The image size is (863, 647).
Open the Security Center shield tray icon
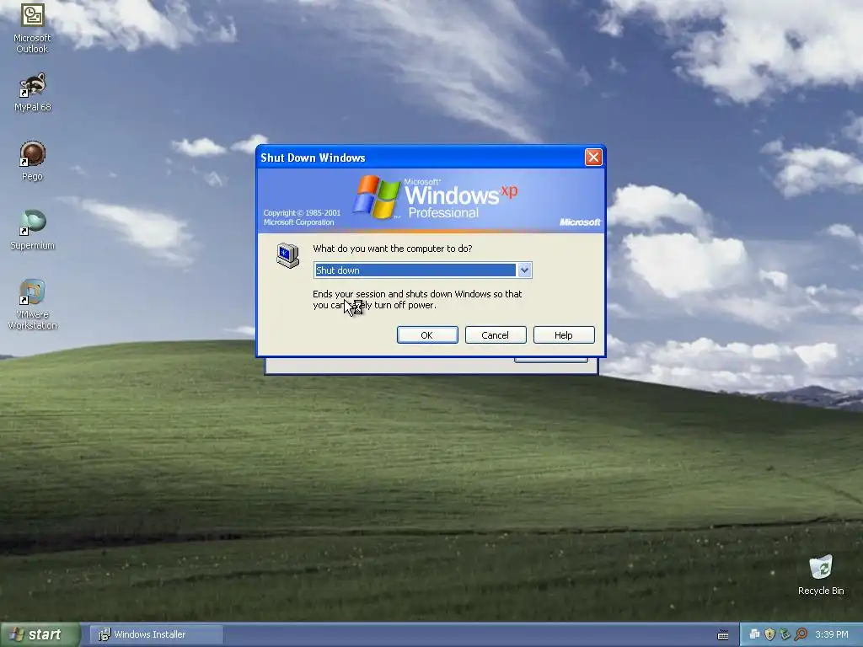770,634
